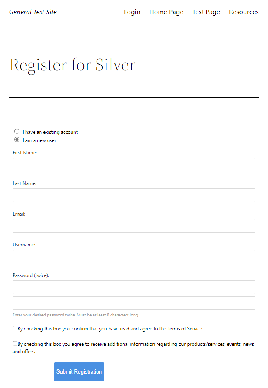This screenshot has width=268, height=388.
Task: Click into the Email field
Action: (134, 226)
